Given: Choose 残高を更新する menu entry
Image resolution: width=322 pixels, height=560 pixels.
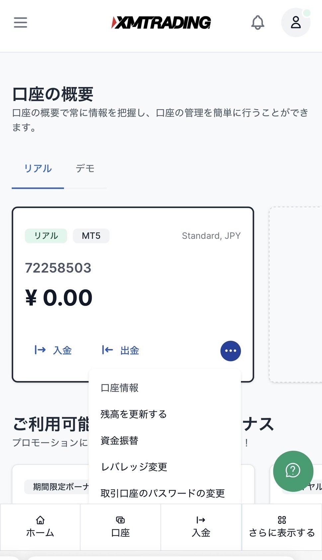Looking at the screenshot, I should point(133,414).
